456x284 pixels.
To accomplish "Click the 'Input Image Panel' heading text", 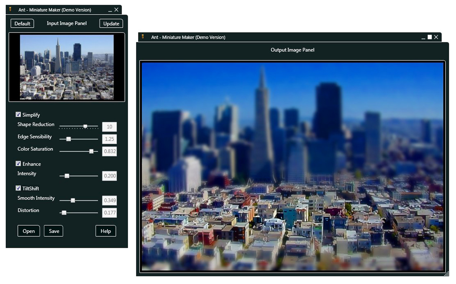I will (67, 23).
